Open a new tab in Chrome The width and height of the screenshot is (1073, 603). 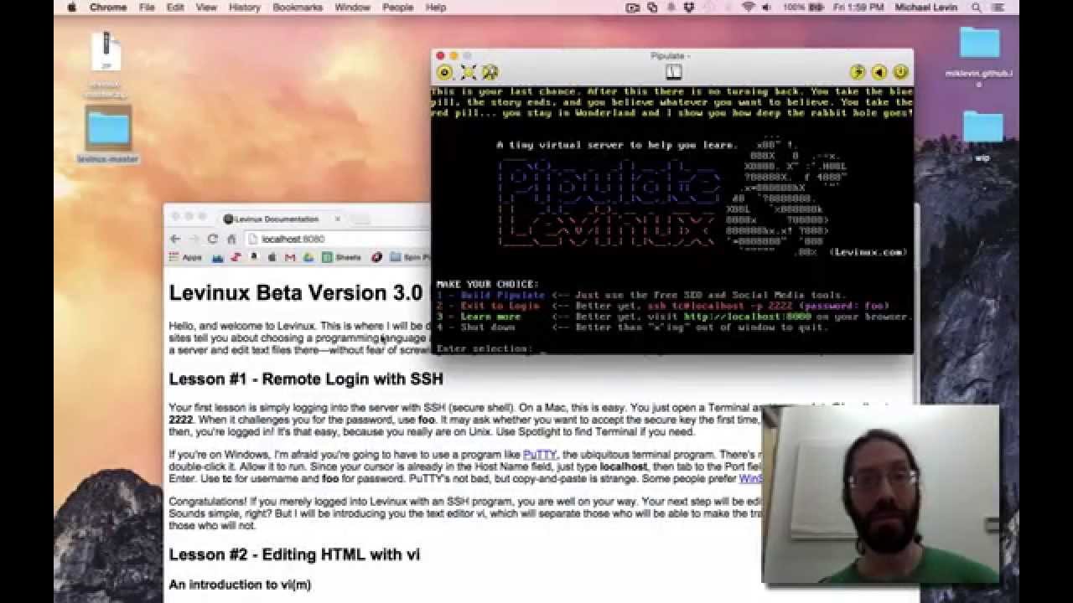coord(360,219)
